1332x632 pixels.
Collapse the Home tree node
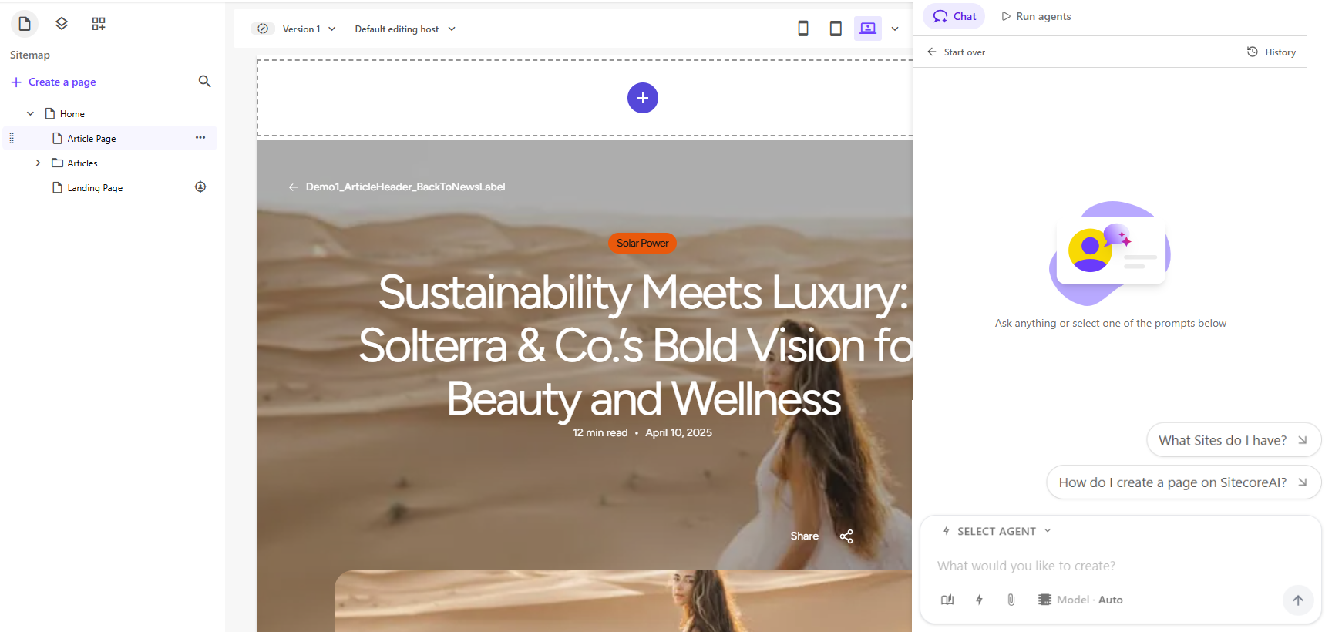30,114
